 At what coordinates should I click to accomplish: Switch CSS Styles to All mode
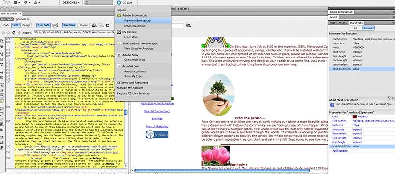coord(355,28)
